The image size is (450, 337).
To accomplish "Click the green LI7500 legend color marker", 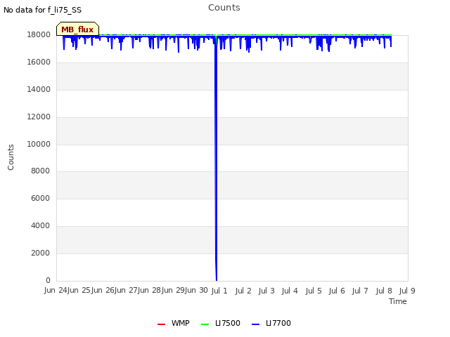I will [x=205, y=324].
